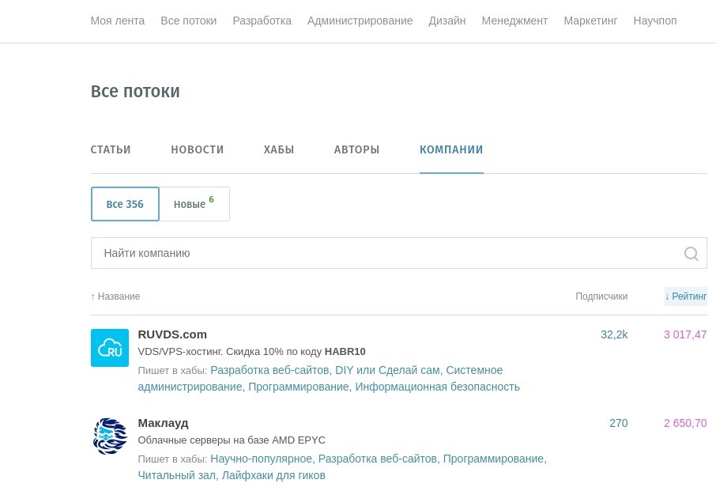Open the Научно-популярное hub
716x491 pixels.
(x=261, y=459)
